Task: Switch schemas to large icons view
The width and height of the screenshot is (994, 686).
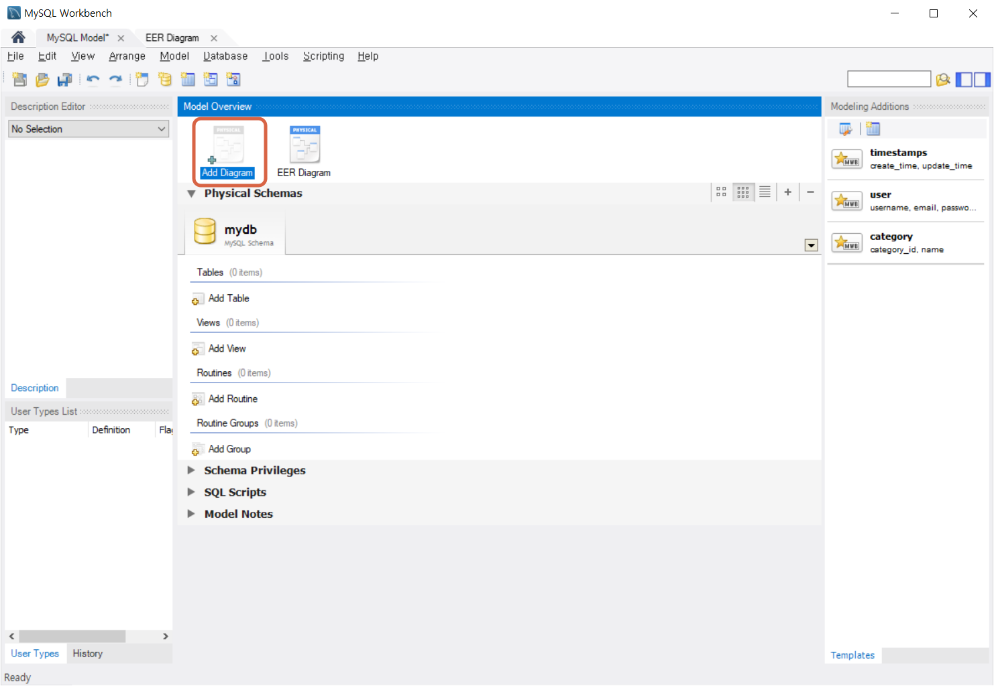Action: pos(721,192)
